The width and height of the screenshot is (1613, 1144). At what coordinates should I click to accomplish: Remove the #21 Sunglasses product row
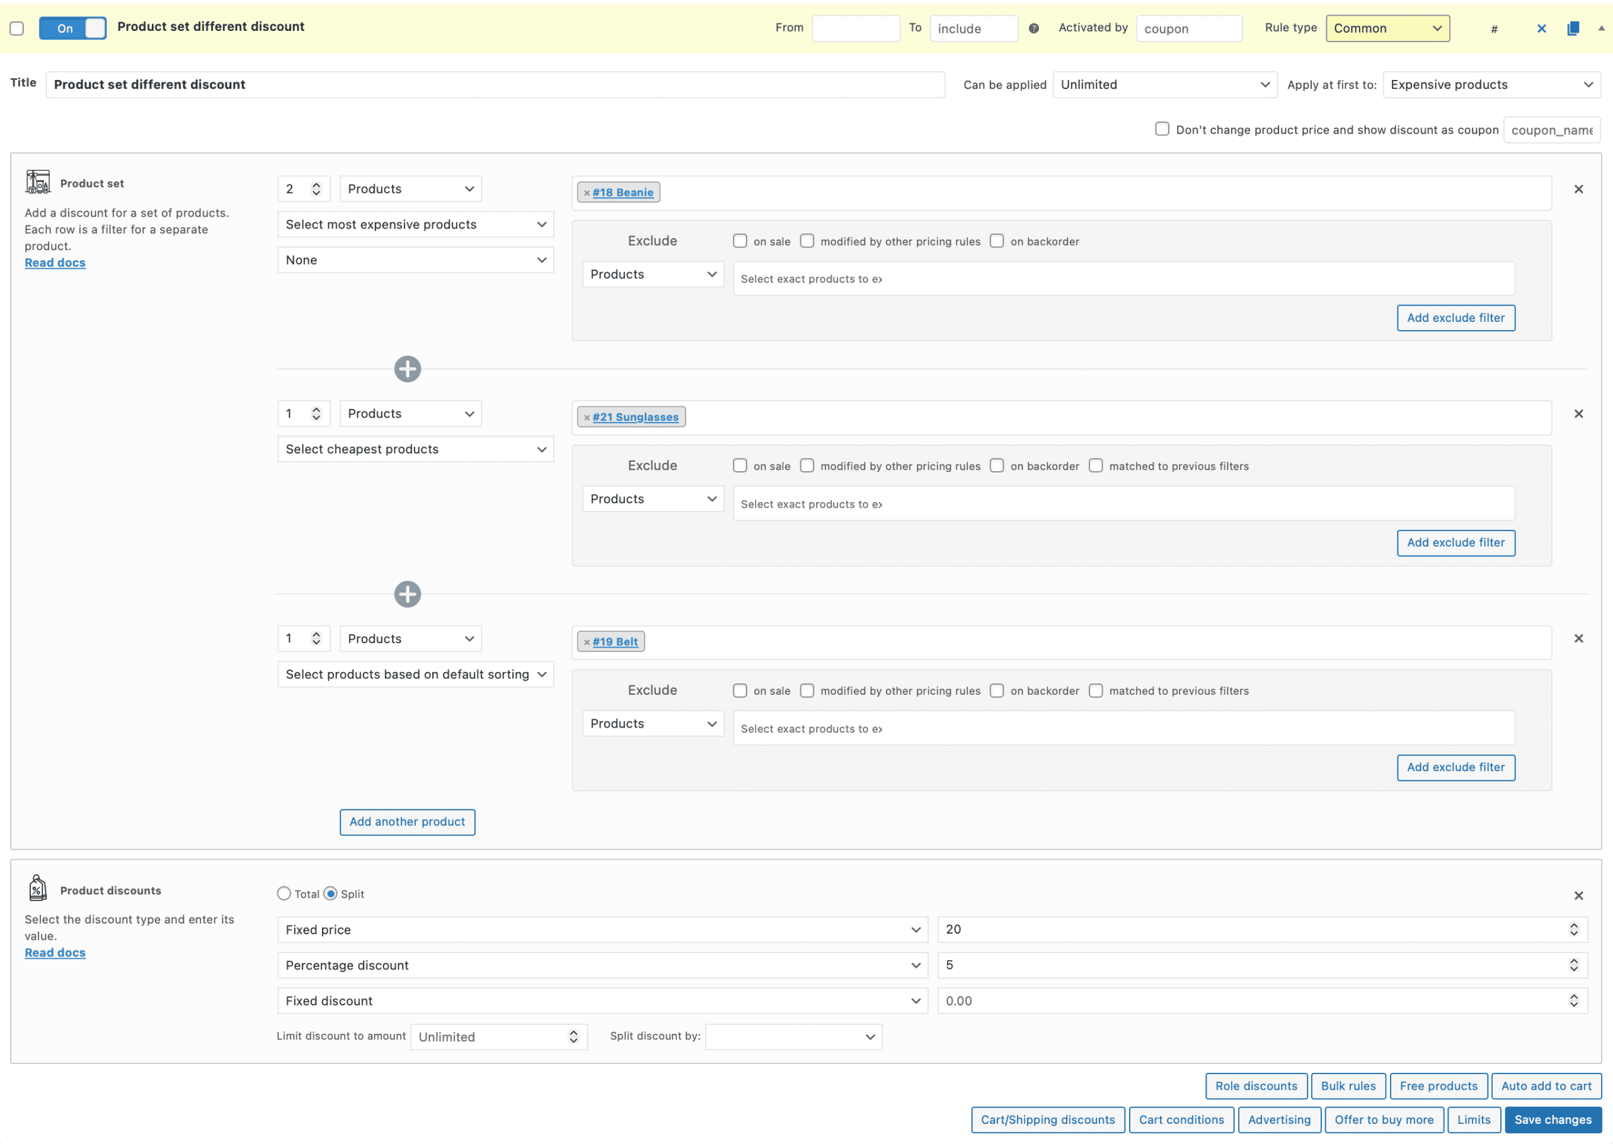[x=1578, y=413]
